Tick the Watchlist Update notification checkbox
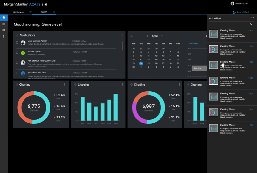 coord(17,53)
